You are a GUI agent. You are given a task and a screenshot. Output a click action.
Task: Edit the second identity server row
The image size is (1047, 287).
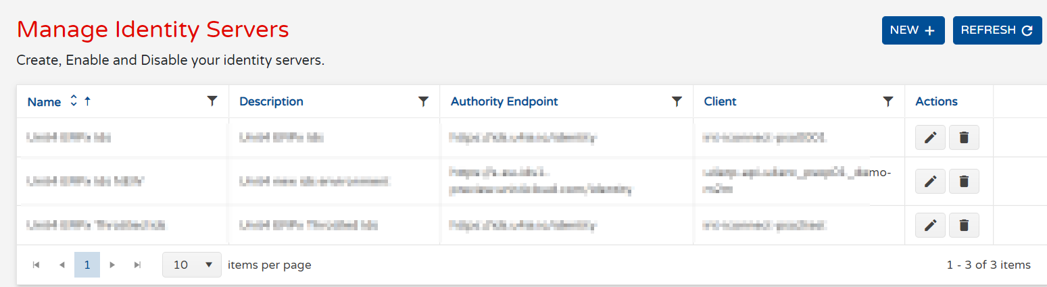pos(930,181)
